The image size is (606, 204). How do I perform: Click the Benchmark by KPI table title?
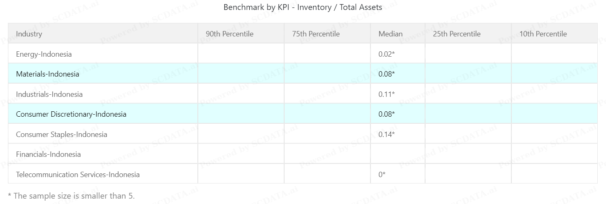pos(303,7)
